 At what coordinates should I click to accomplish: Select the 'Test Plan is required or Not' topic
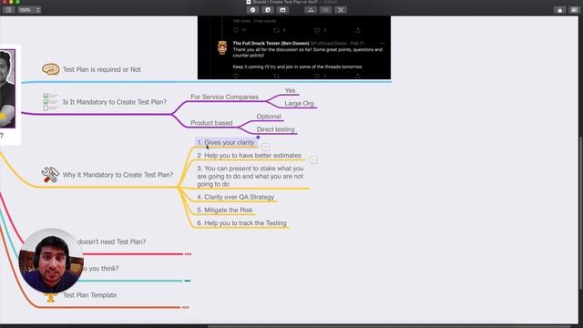point(101,69)
